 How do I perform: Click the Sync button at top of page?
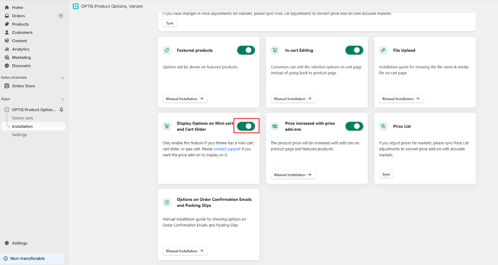tap(170, 23)
